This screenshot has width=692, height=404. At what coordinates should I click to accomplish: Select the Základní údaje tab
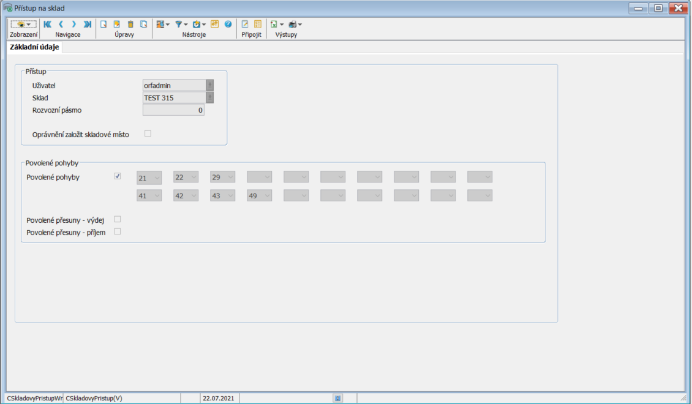pos(35,47)
